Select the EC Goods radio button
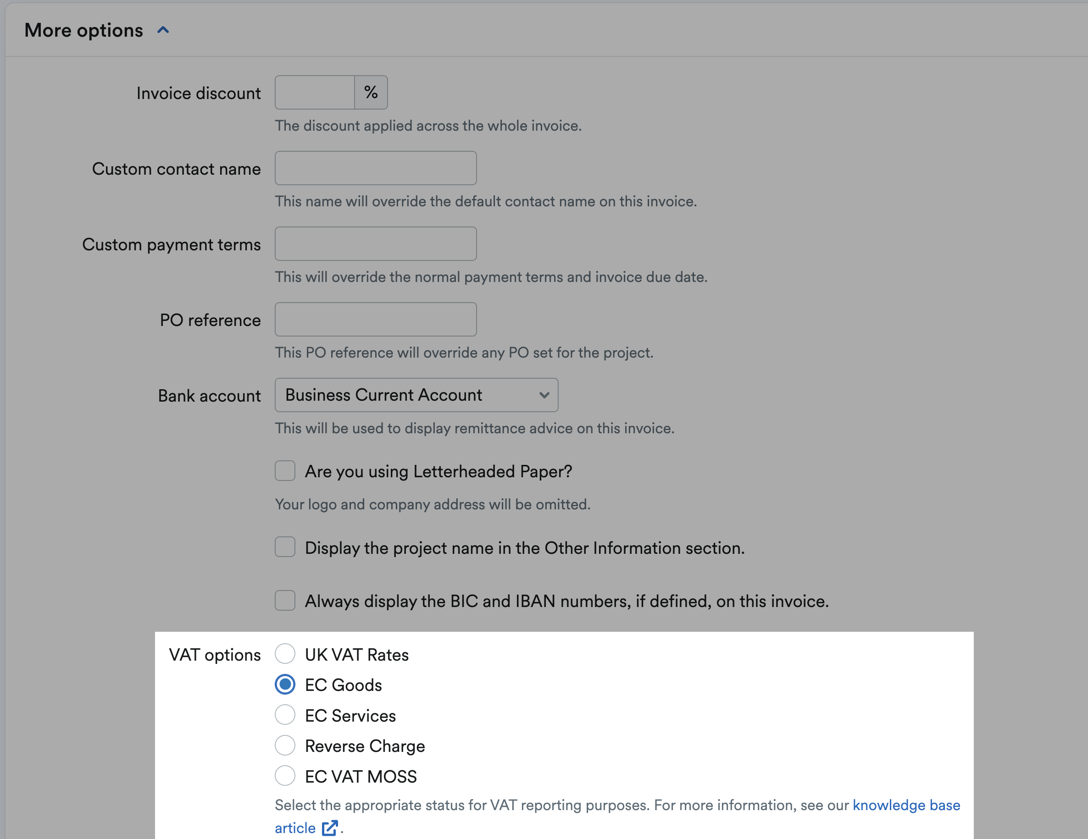 [285, 684]
